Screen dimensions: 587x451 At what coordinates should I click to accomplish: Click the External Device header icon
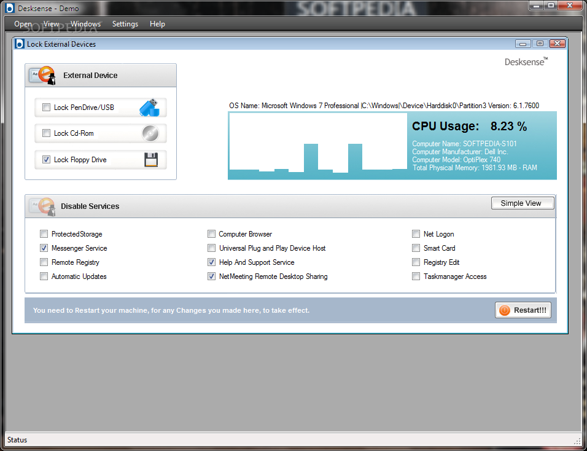click(x=43, y=76)
